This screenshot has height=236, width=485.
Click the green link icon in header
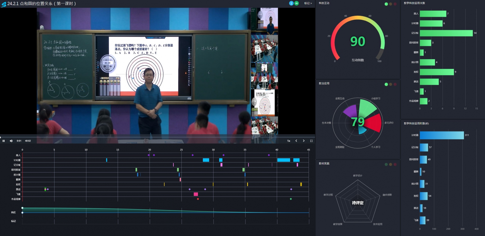point(296,3)
